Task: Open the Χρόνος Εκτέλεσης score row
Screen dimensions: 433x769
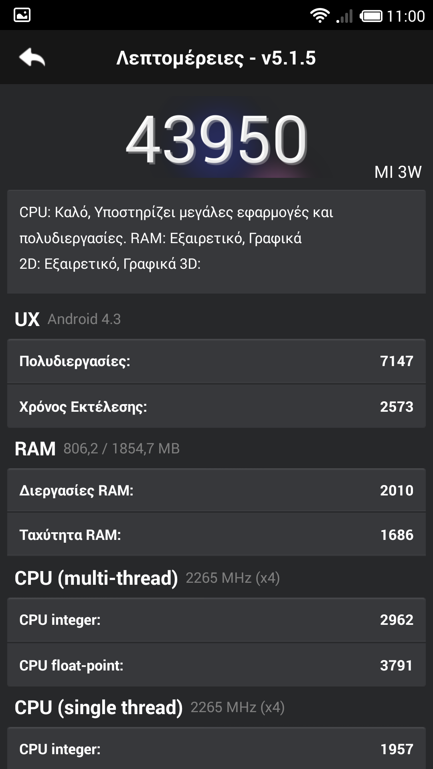Action: click(216, 407)
